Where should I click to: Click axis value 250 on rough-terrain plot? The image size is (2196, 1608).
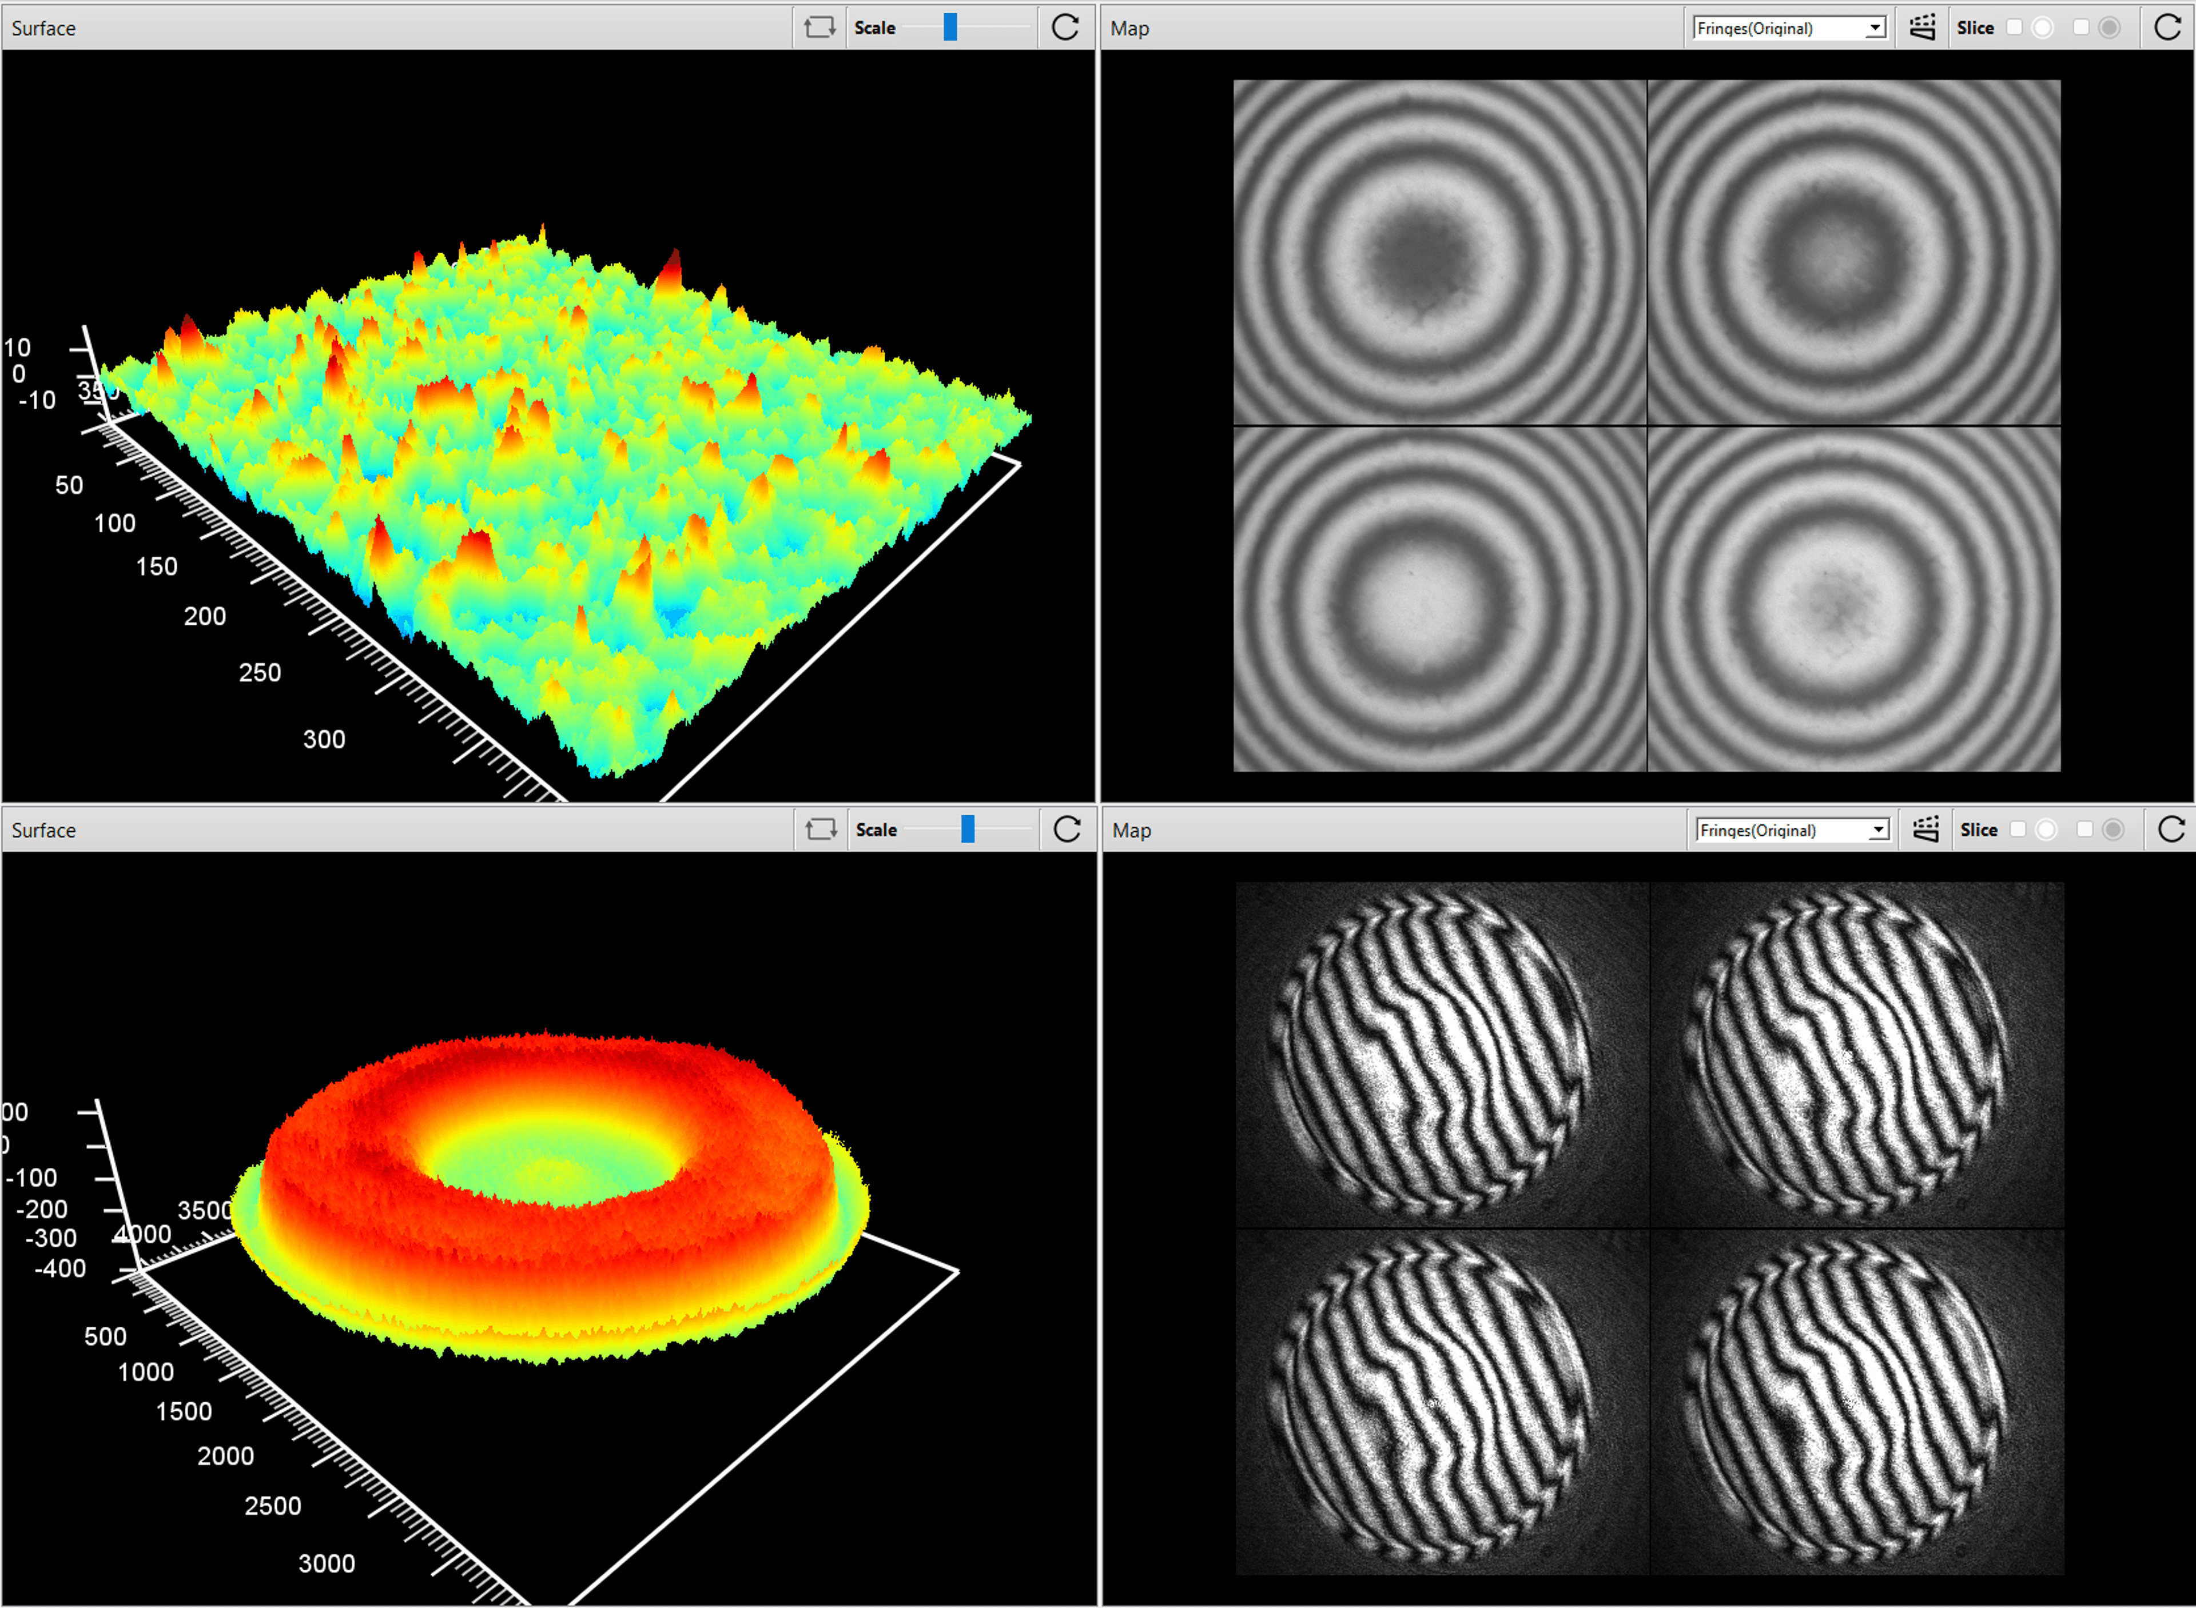260,673
